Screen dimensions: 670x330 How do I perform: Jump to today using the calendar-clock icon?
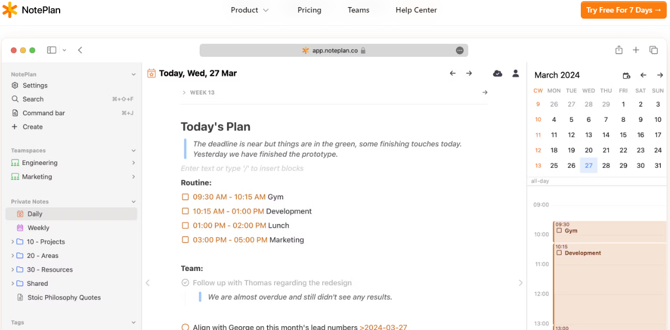coord(626,75)
